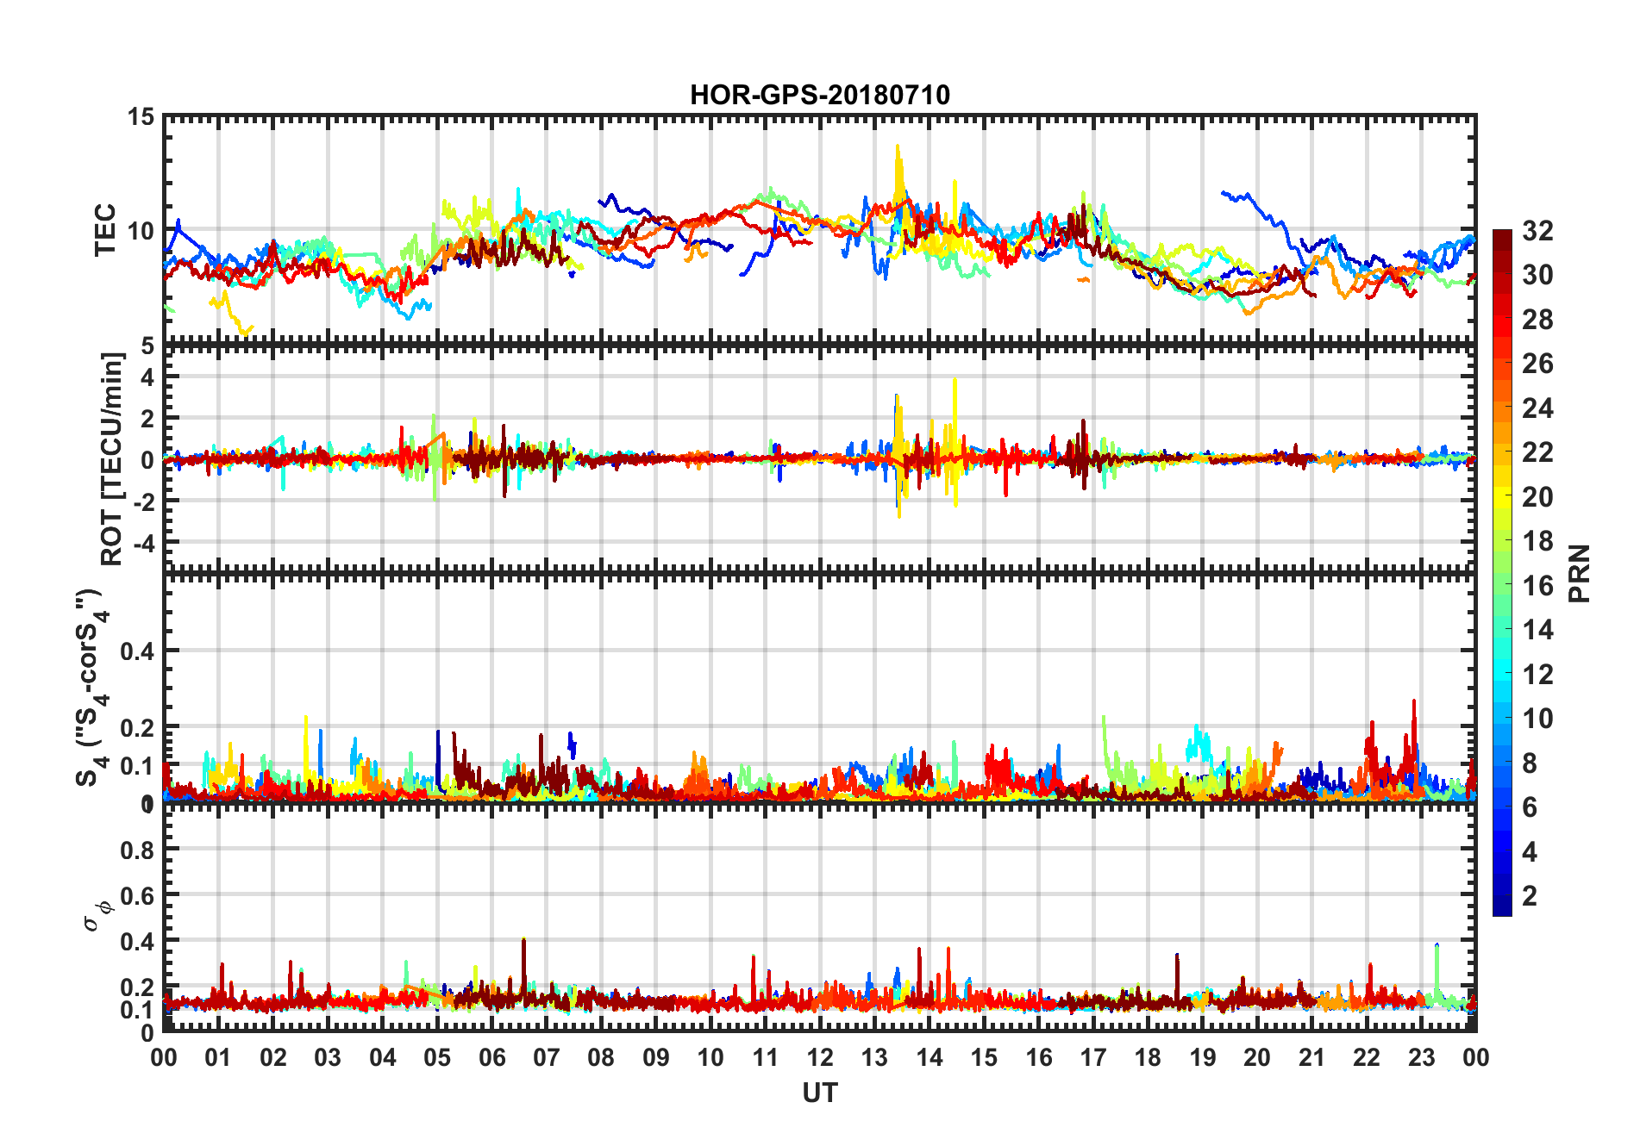Viewport: 1640px width, 1146px height.
Task: Click the 12 tick on UT axis
Action: click(820, 1057)
